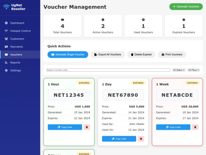Open the Reports page
Screen dimensions: 206x155
(x=20, y=62)
